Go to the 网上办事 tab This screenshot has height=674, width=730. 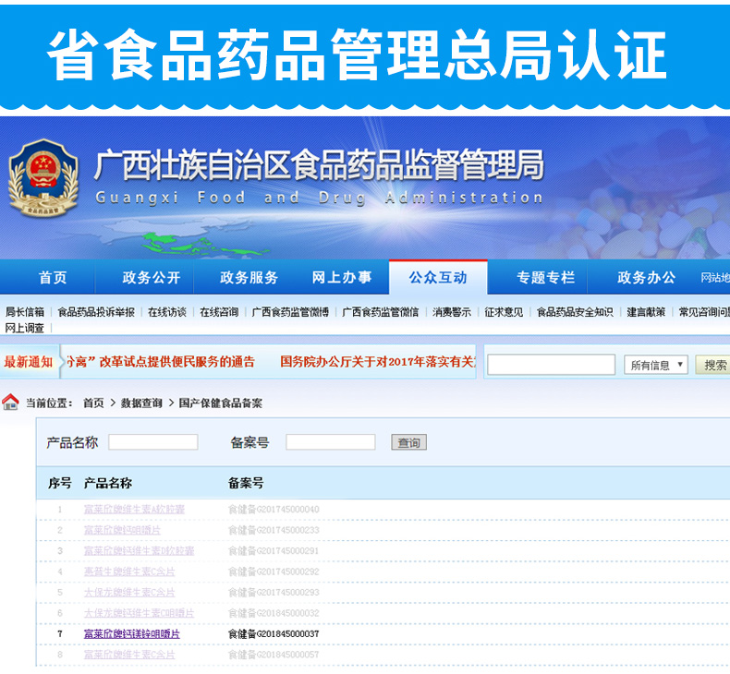(x=342, y=277)
